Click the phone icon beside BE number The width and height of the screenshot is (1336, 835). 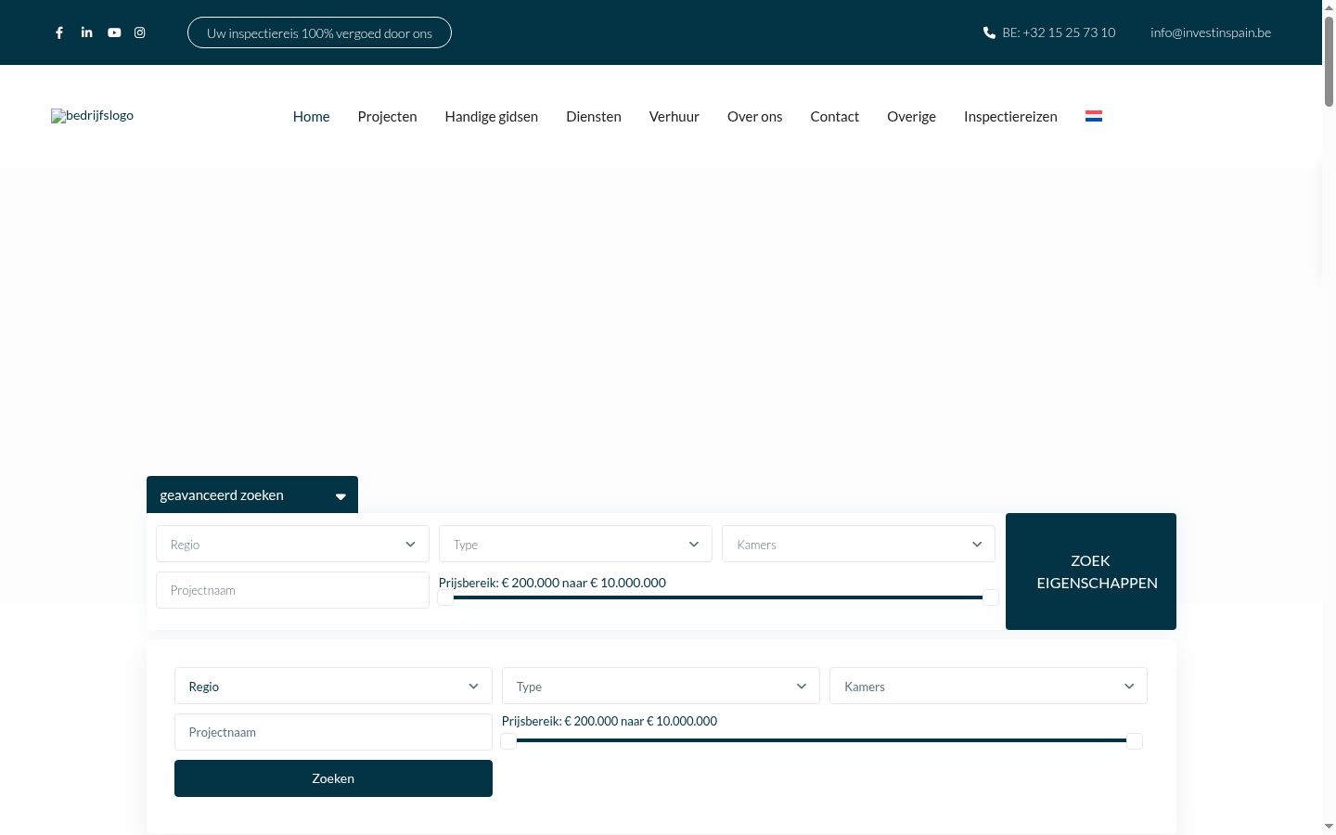click(989, 32)
